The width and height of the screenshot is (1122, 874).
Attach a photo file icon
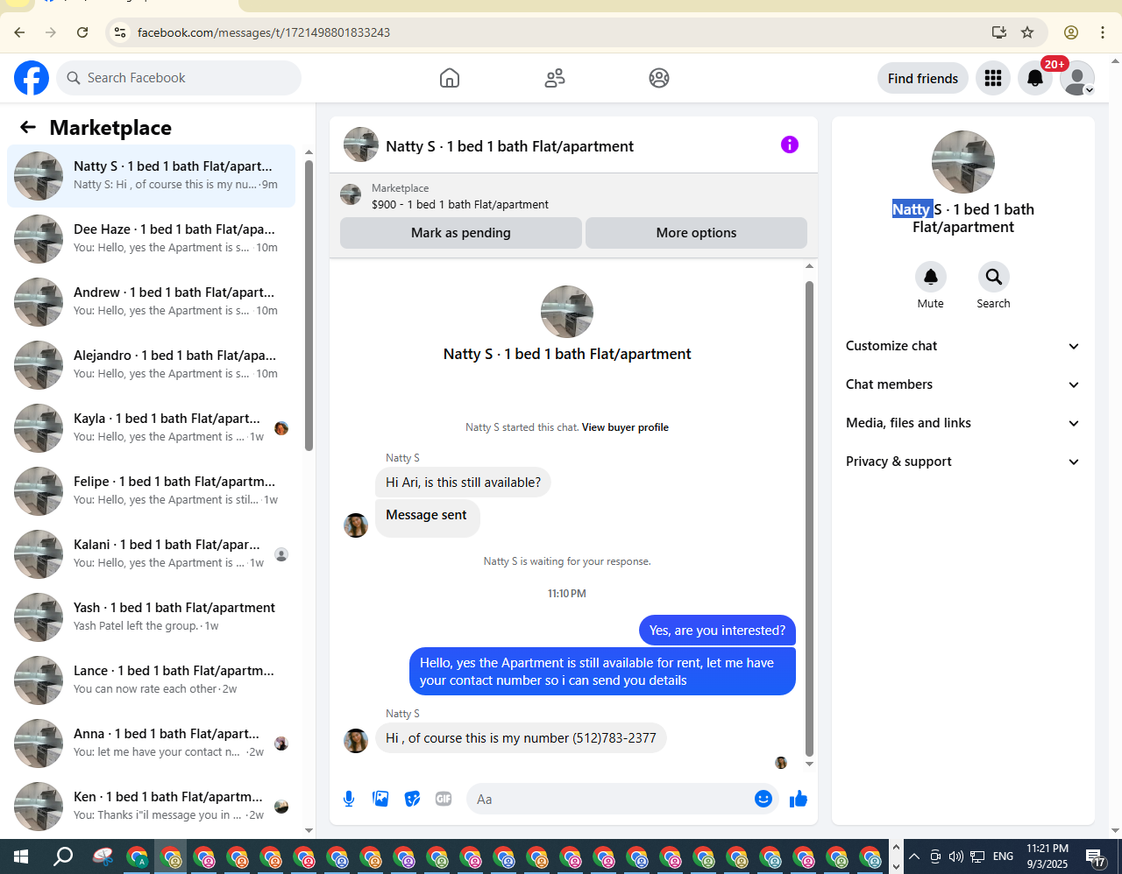380,799
